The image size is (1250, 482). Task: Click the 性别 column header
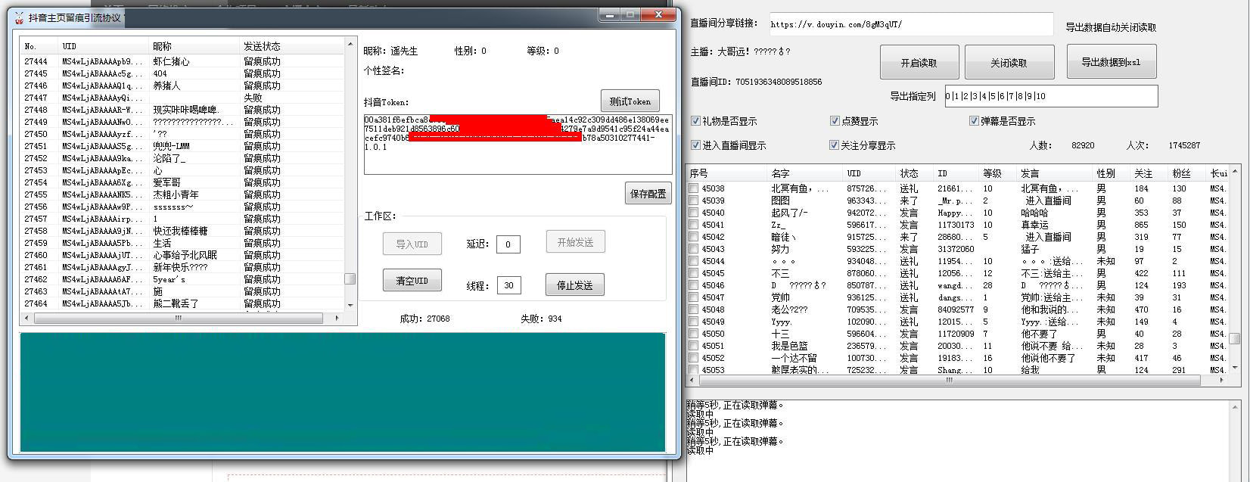pyautogui.click(x=1112, y=173)
